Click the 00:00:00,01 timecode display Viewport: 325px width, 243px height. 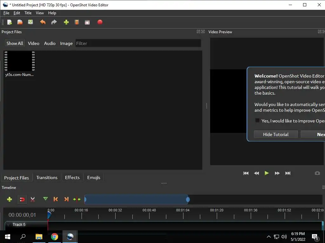click(22, 215)
